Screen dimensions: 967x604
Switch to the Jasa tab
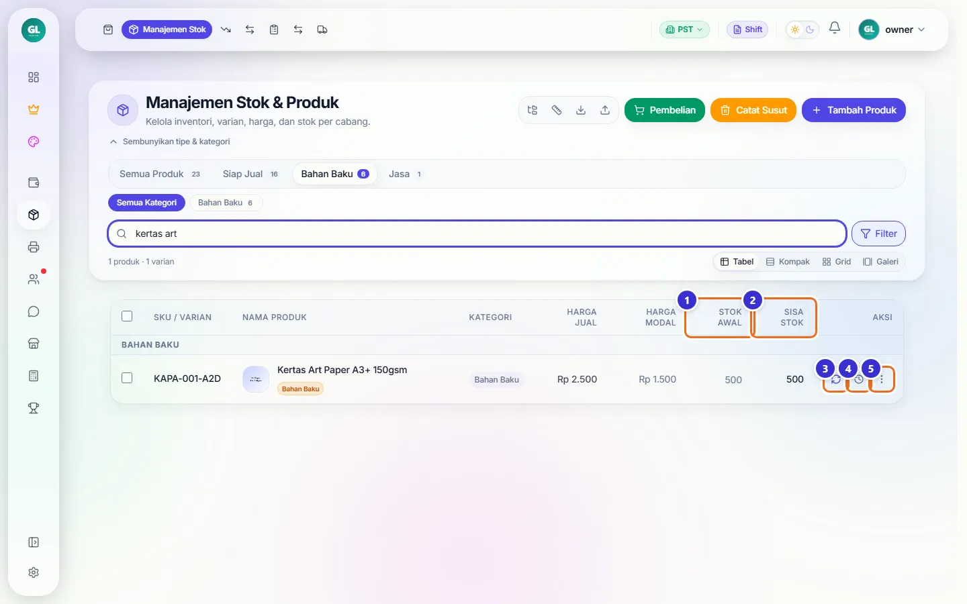click(405, 174)
